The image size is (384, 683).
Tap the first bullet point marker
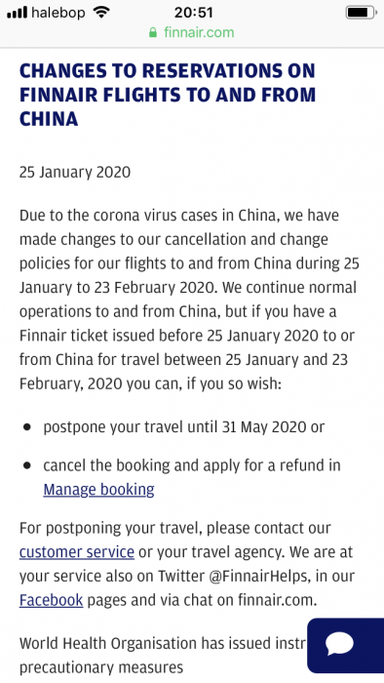point(27,427)
